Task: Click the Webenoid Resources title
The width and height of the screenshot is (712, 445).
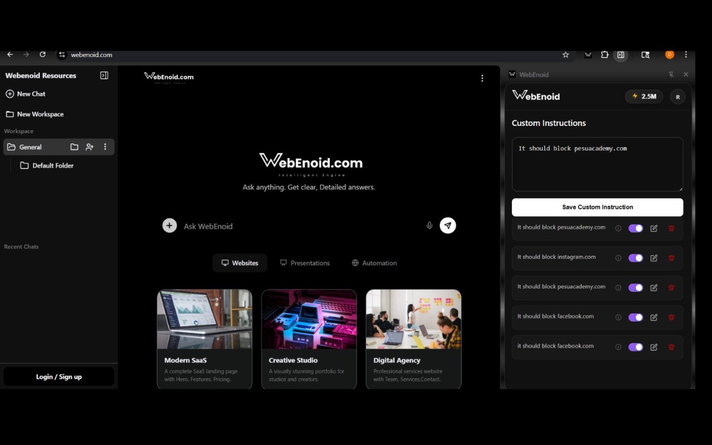Action: 41,76
